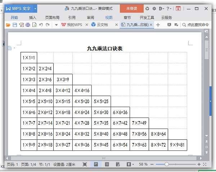The width and height of the screenshot is (216, 172).
Task: Click the 未登录 login button
Action: pyautogui.click(x=132, y=9)
